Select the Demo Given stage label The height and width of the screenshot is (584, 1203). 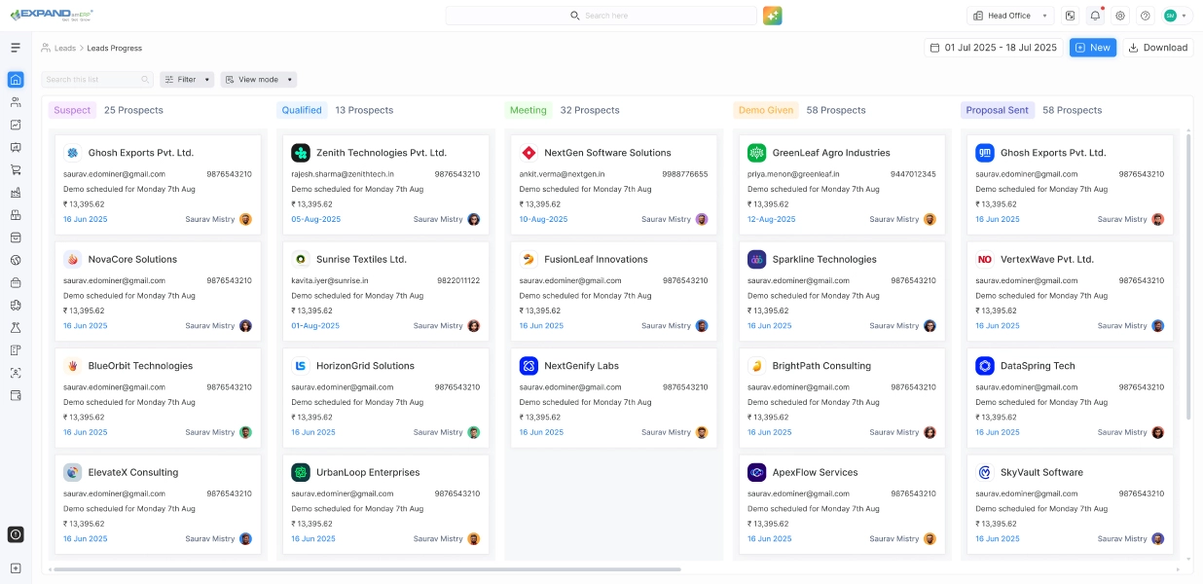click(766, 110)
